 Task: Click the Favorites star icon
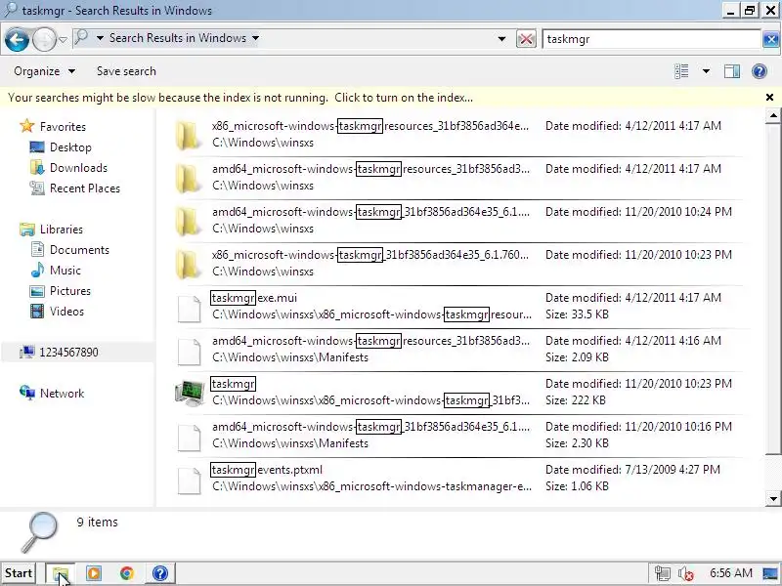pyautogui.click(x=27, y=126)
